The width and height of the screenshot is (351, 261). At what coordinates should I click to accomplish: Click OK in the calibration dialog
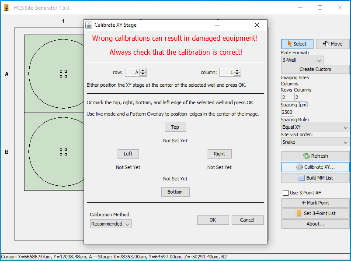click(213, 220)
